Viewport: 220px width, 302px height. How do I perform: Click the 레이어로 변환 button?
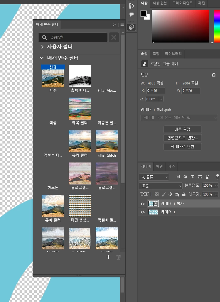(182, 147)
